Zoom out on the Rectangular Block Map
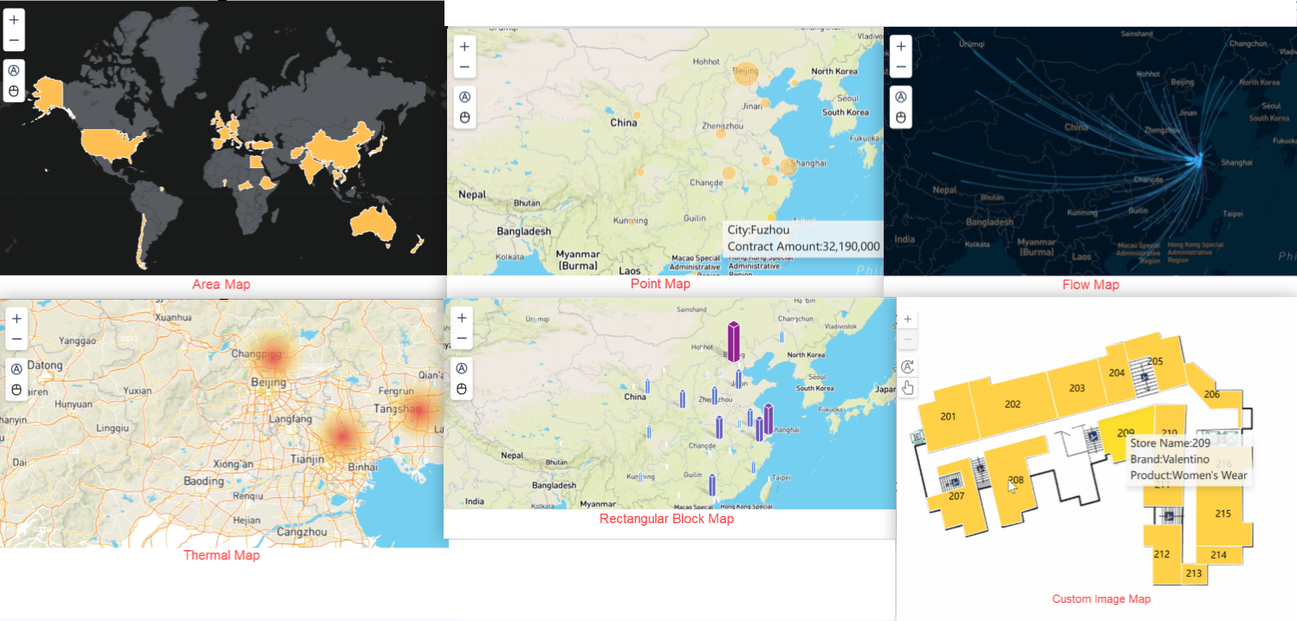Viewport: 1297px width, 621px height. [x=462, y=338]
